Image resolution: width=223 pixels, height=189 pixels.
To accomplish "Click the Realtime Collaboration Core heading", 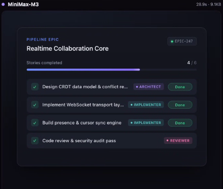I will pos(68,49).
